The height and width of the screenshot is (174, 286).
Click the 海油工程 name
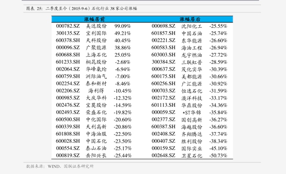tap(192, 48)
